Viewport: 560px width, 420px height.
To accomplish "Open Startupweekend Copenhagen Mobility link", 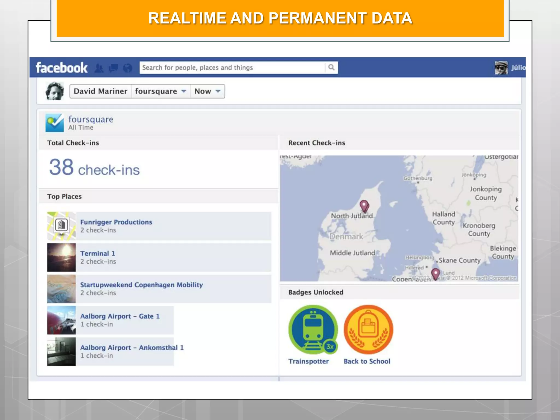I will click(x=141, y=285).
